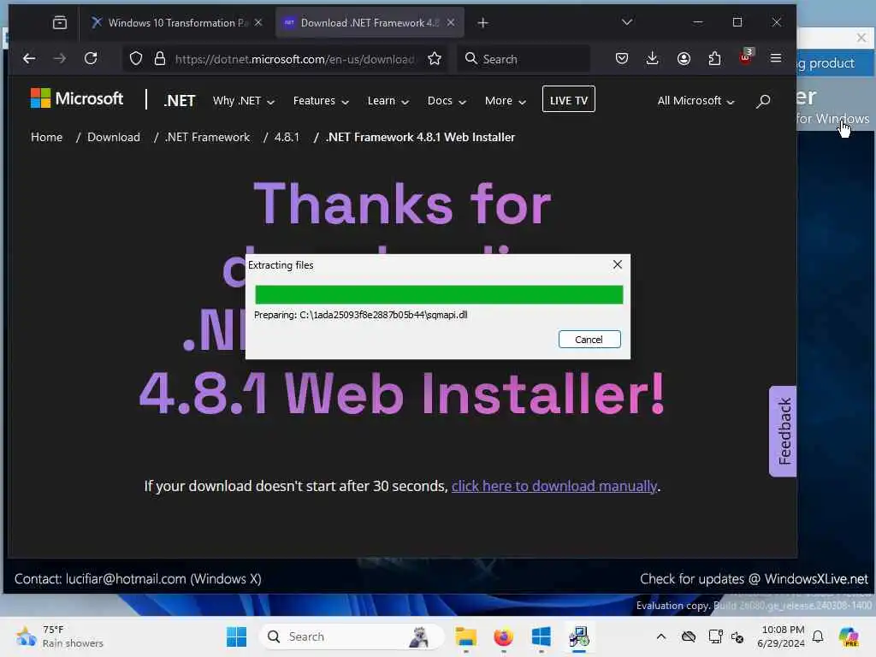This screenshot has height=657, width=876.
Task: Open the Save to Pocket icon
Action: pyautogui.click(x=622, y=58)
